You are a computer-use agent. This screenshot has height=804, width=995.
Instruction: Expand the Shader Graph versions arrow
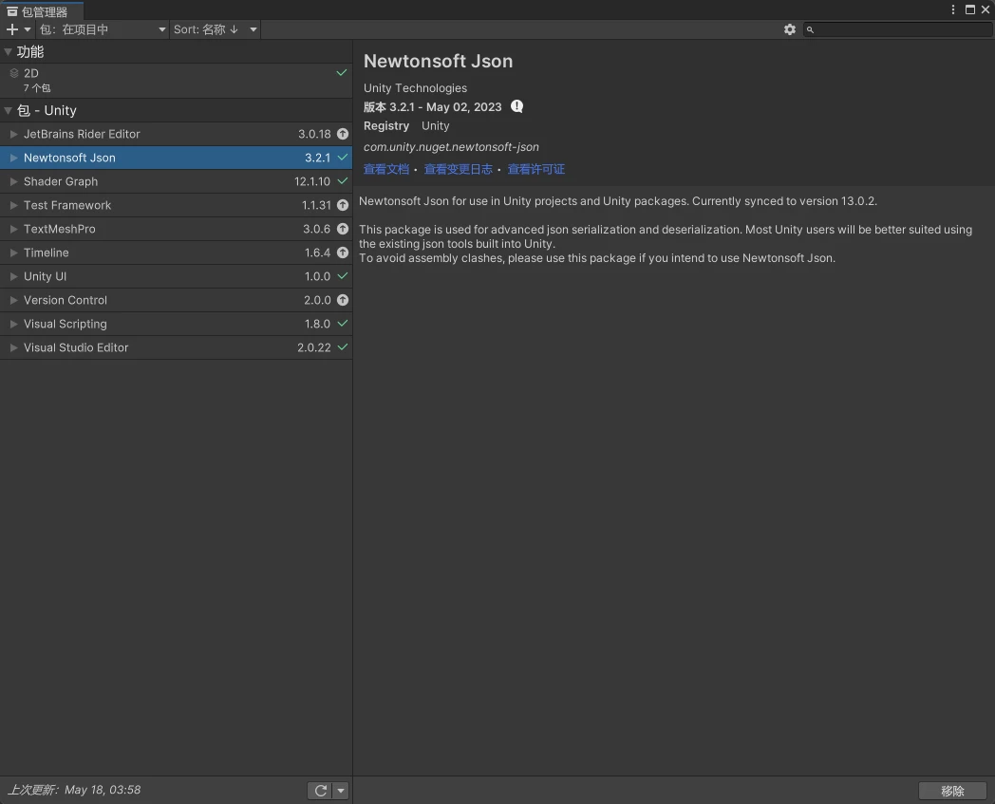coord(14,181)
